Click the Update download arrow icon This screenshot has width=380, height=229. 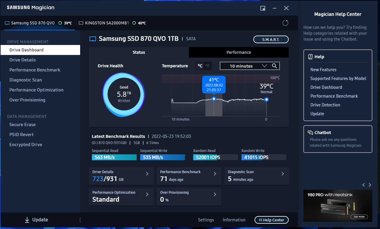point(27,220)
